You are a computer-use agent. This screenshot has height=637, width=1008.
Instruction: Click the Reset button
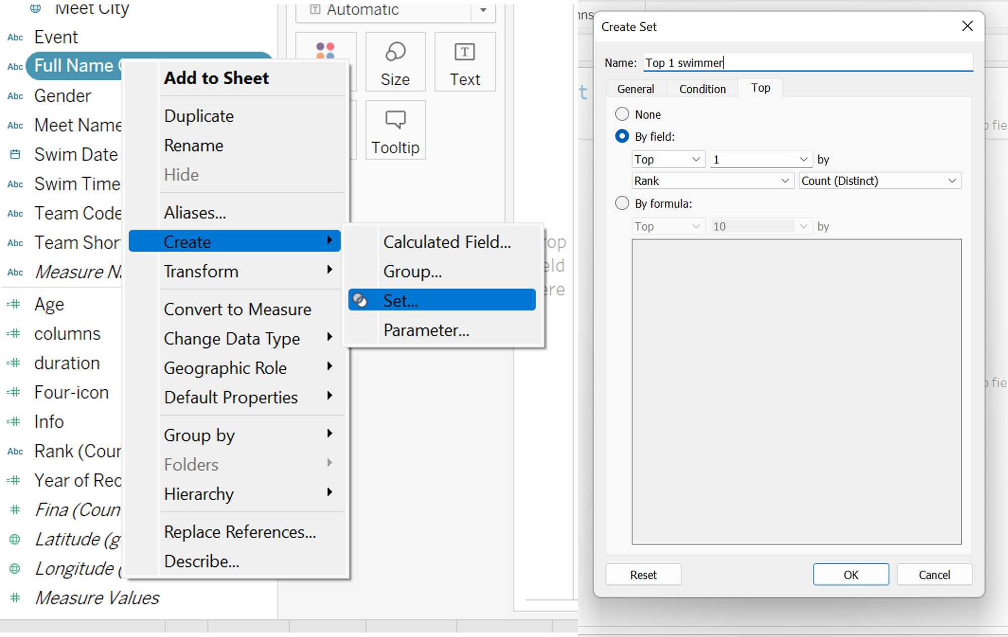point(643,574)
